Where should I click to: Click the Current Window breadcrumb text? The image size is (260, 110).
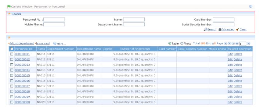[38, 7]
